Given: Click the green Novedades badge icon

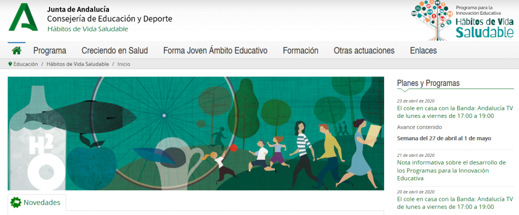Looking at the screenshot, I should click(16, 202).
